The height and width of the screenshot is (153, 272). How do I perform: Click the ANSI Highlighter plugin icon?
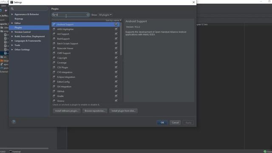pos(54,29)
